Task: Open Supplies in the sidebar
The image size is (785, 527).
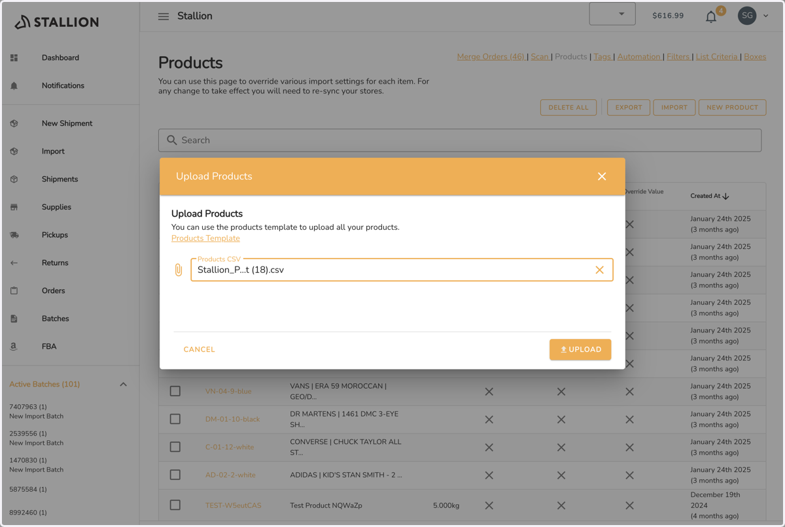Action: pyautogui.click(x=56, y=207)
